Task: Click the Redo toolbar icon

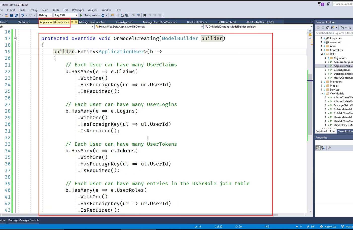Action: point(30,15)
